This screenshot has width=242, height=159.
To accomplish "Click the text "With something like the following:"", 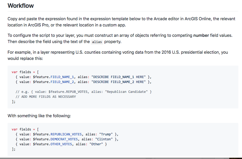I will coord(39,116).
